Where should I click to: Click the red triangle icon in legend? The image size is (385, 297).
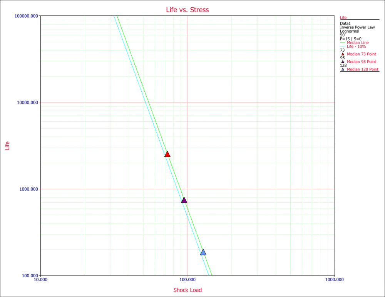pos(343,54)
